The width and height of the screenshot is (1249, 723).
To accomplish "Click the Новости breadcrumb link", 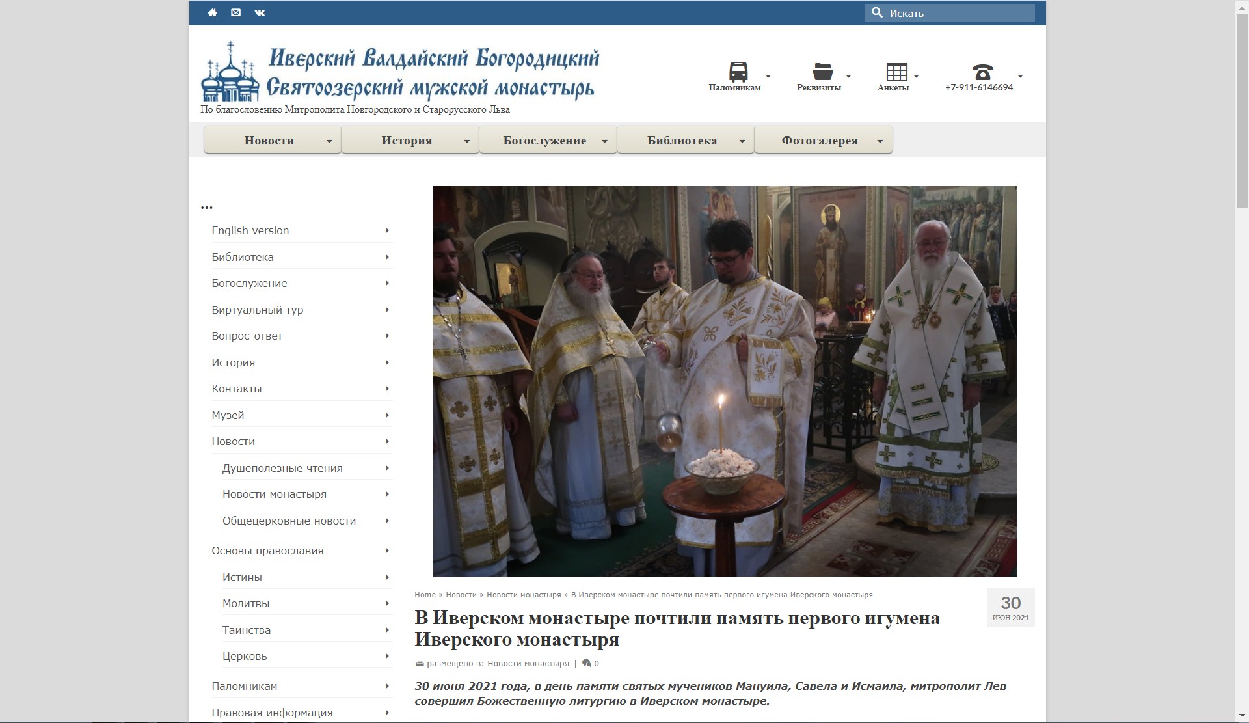I will 461,595.
